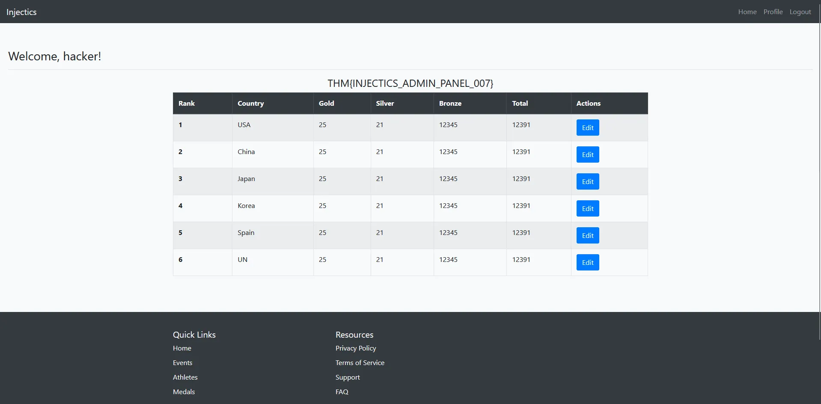Edit the Japan medal entry
Viewport: 821px width, 404px height.
coord(587,181)
